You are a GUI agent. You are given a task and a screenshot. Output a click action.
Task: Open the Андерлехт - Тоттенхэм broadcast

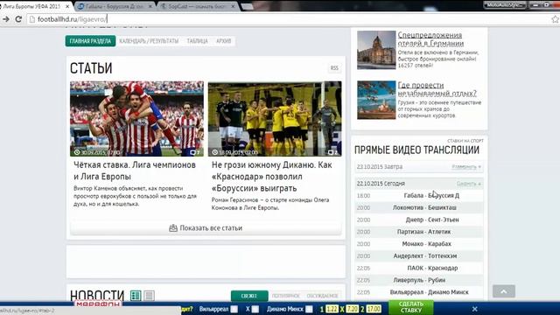pyautogui.click(x=419, y=256)
